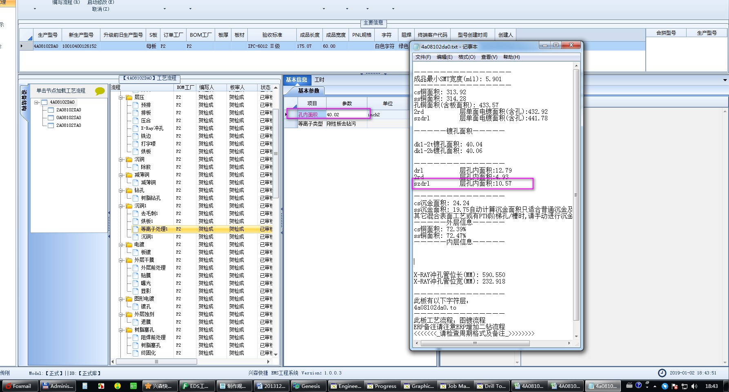Select the 树脂钻孔 process step
The width and height of the screenshot is (729, 392).
point(151,198)
